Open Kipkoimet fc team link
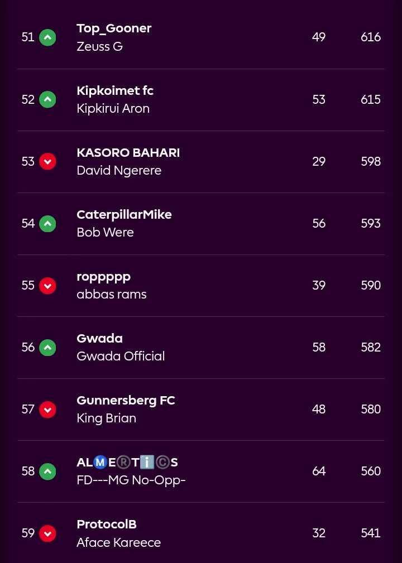Viewport: 402px width, 563px height. coord(114,90)
